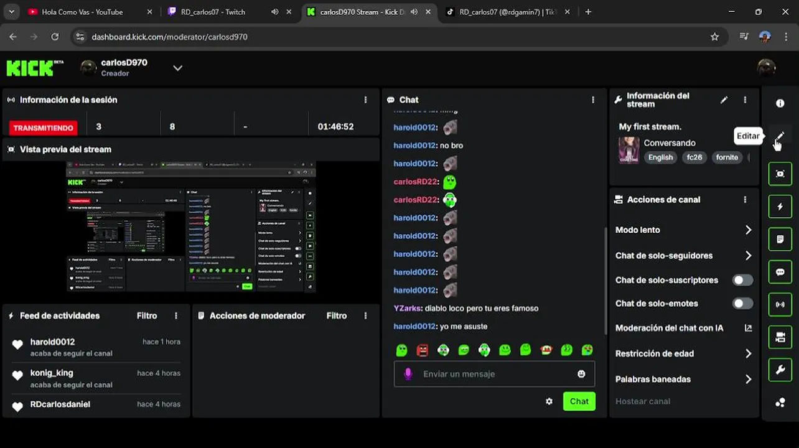Click the address bar URL
The height and width of the screenshot is (448, 799).
(x=169, y=37)
